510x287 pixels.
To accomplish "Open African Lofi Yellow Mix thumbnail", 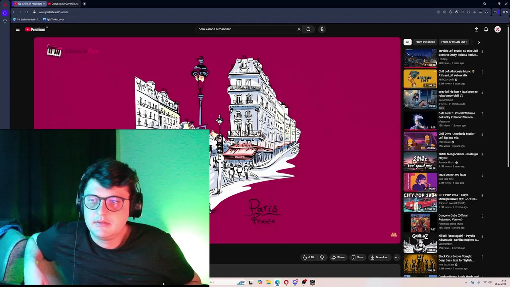I will pos(420,79).
